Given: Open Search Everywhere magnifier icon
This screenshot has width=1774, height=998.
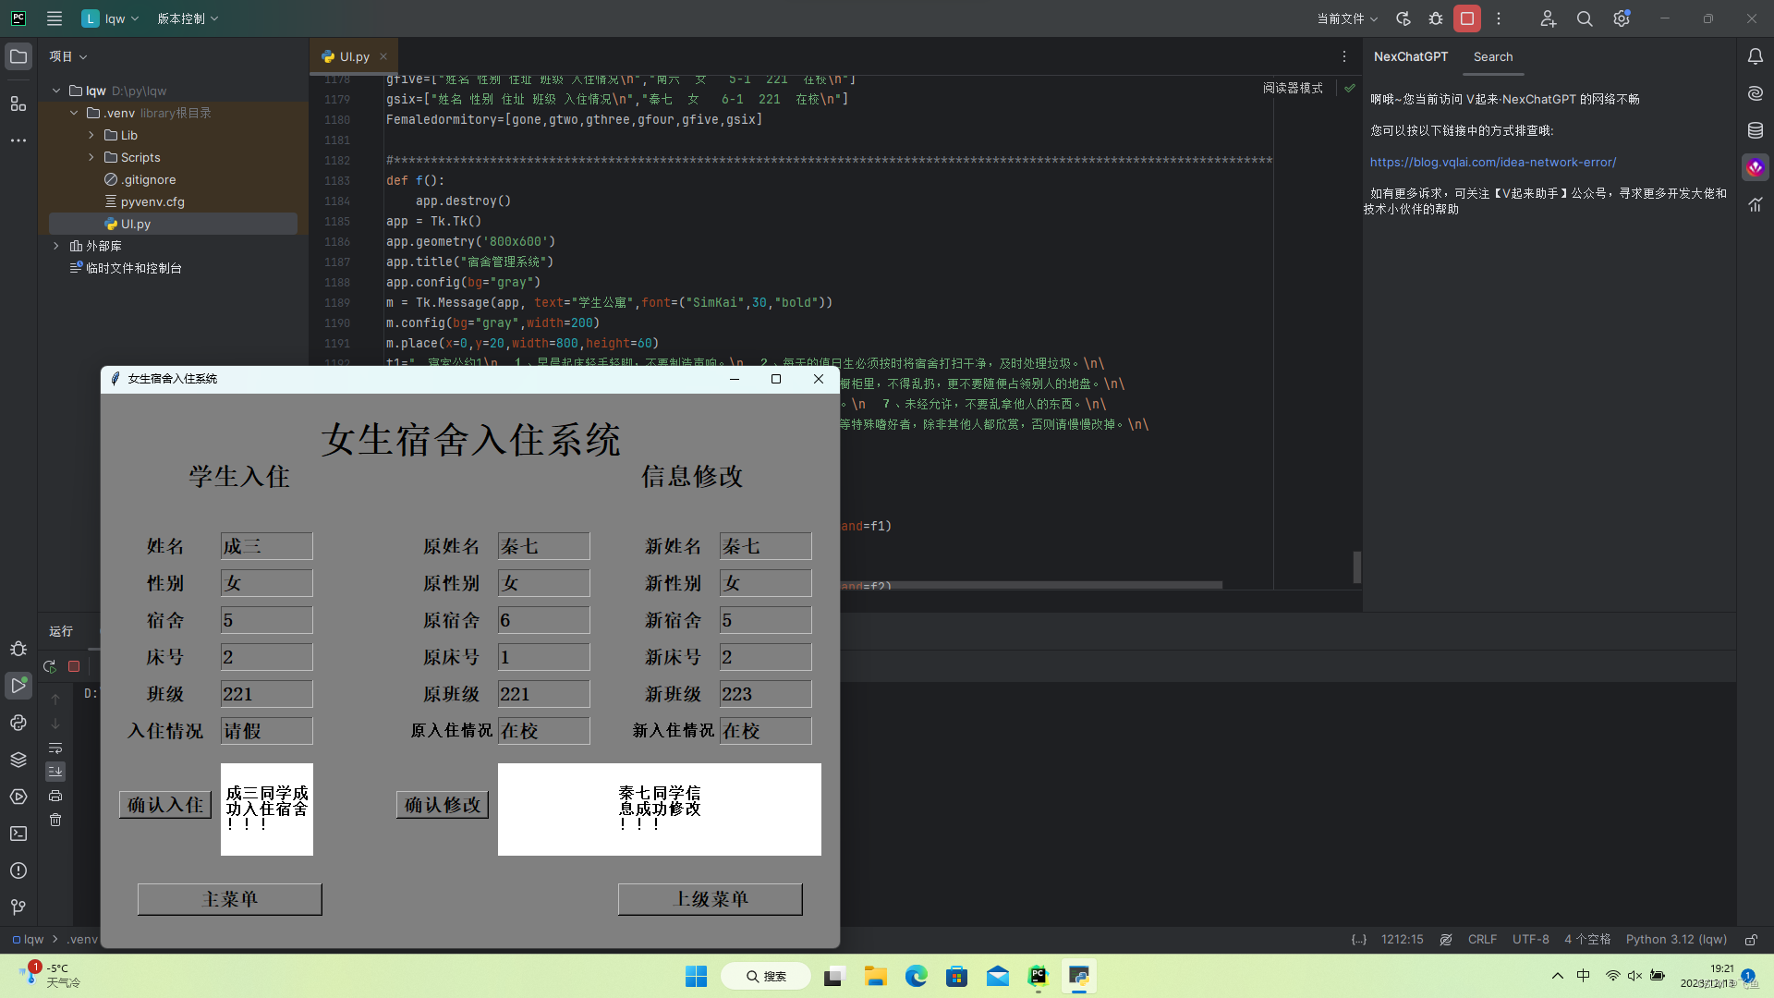Looking at the screenshot, I should click(x=1585, y=18).
